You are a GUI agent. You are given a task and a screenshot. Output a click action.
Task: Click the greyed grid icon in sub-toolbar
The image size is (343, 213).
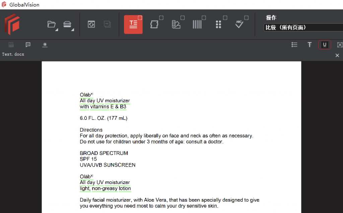[x=11, y=45]
